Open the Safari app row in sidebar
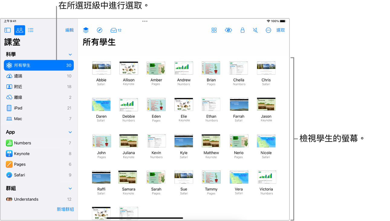This screenshot has width=390, height=221. point(39,175)
